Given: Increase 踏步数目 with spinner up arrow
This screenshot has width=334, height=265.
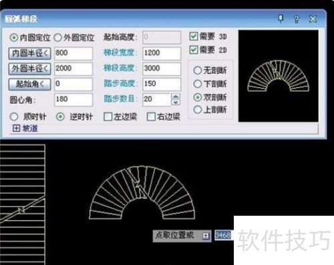Looking at the screenshot, I should (176, 97).
